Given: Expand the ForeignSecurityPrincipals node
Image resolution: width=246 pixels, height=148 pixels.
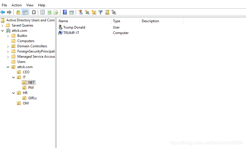Looking at the screenshot, I should pos(8,51).
